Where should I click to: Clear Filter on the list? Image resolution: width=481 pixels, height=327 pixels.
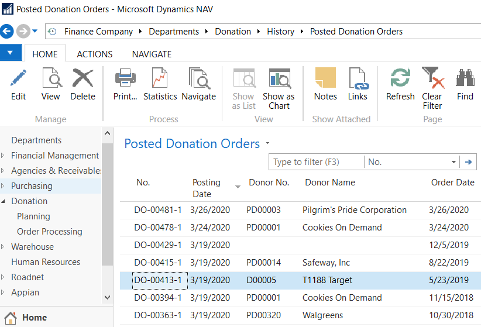432,78
